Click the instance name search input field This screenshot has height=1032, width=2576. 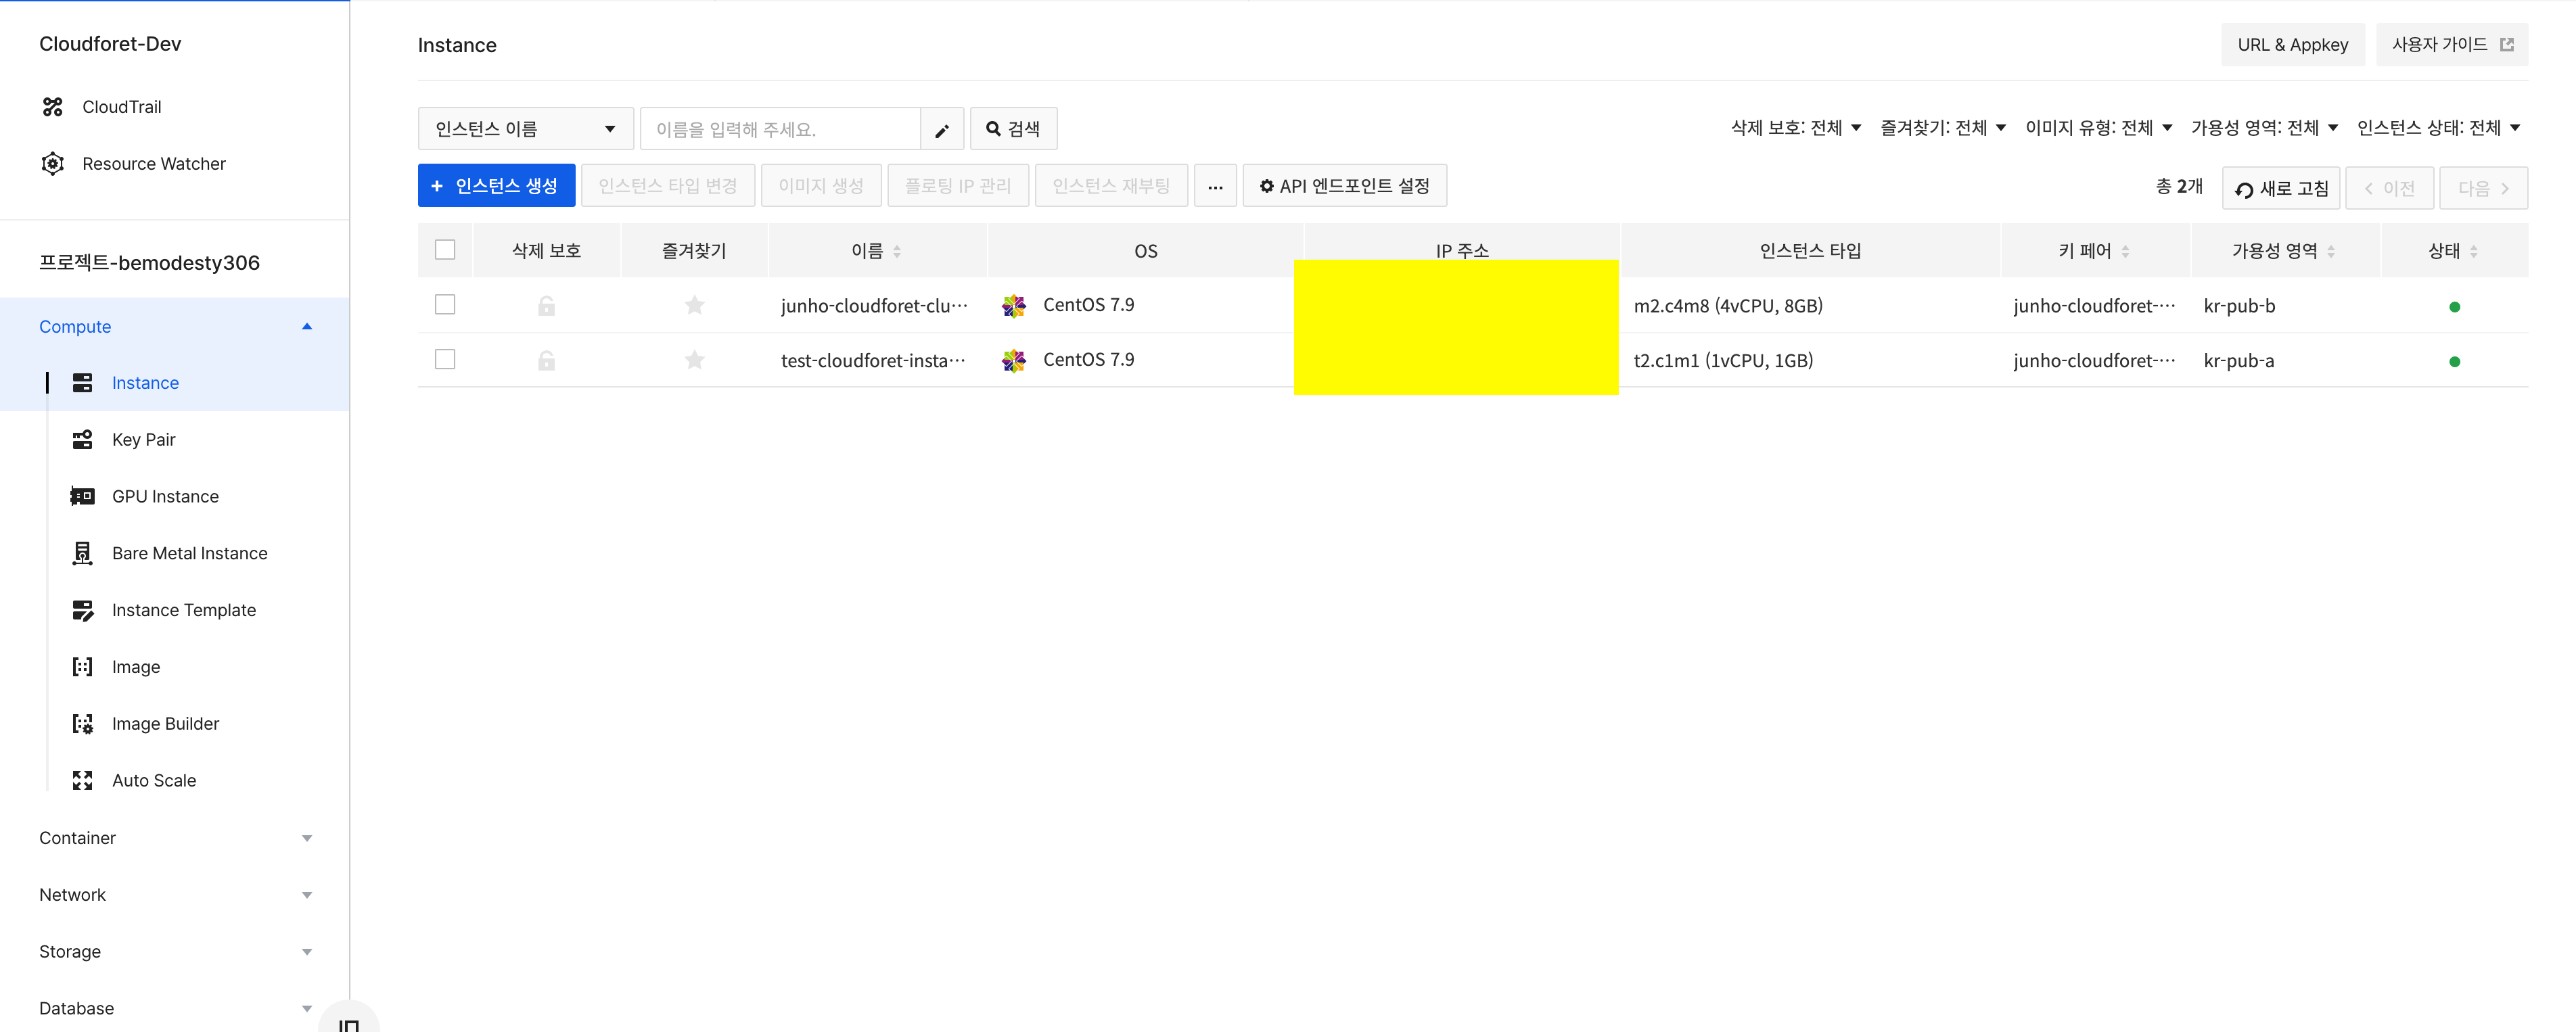(780, 130)
